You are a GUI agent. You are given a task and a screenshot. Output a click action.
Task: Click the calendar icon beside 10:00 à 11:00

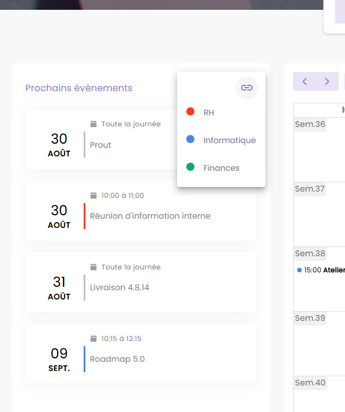coord(93,196)
